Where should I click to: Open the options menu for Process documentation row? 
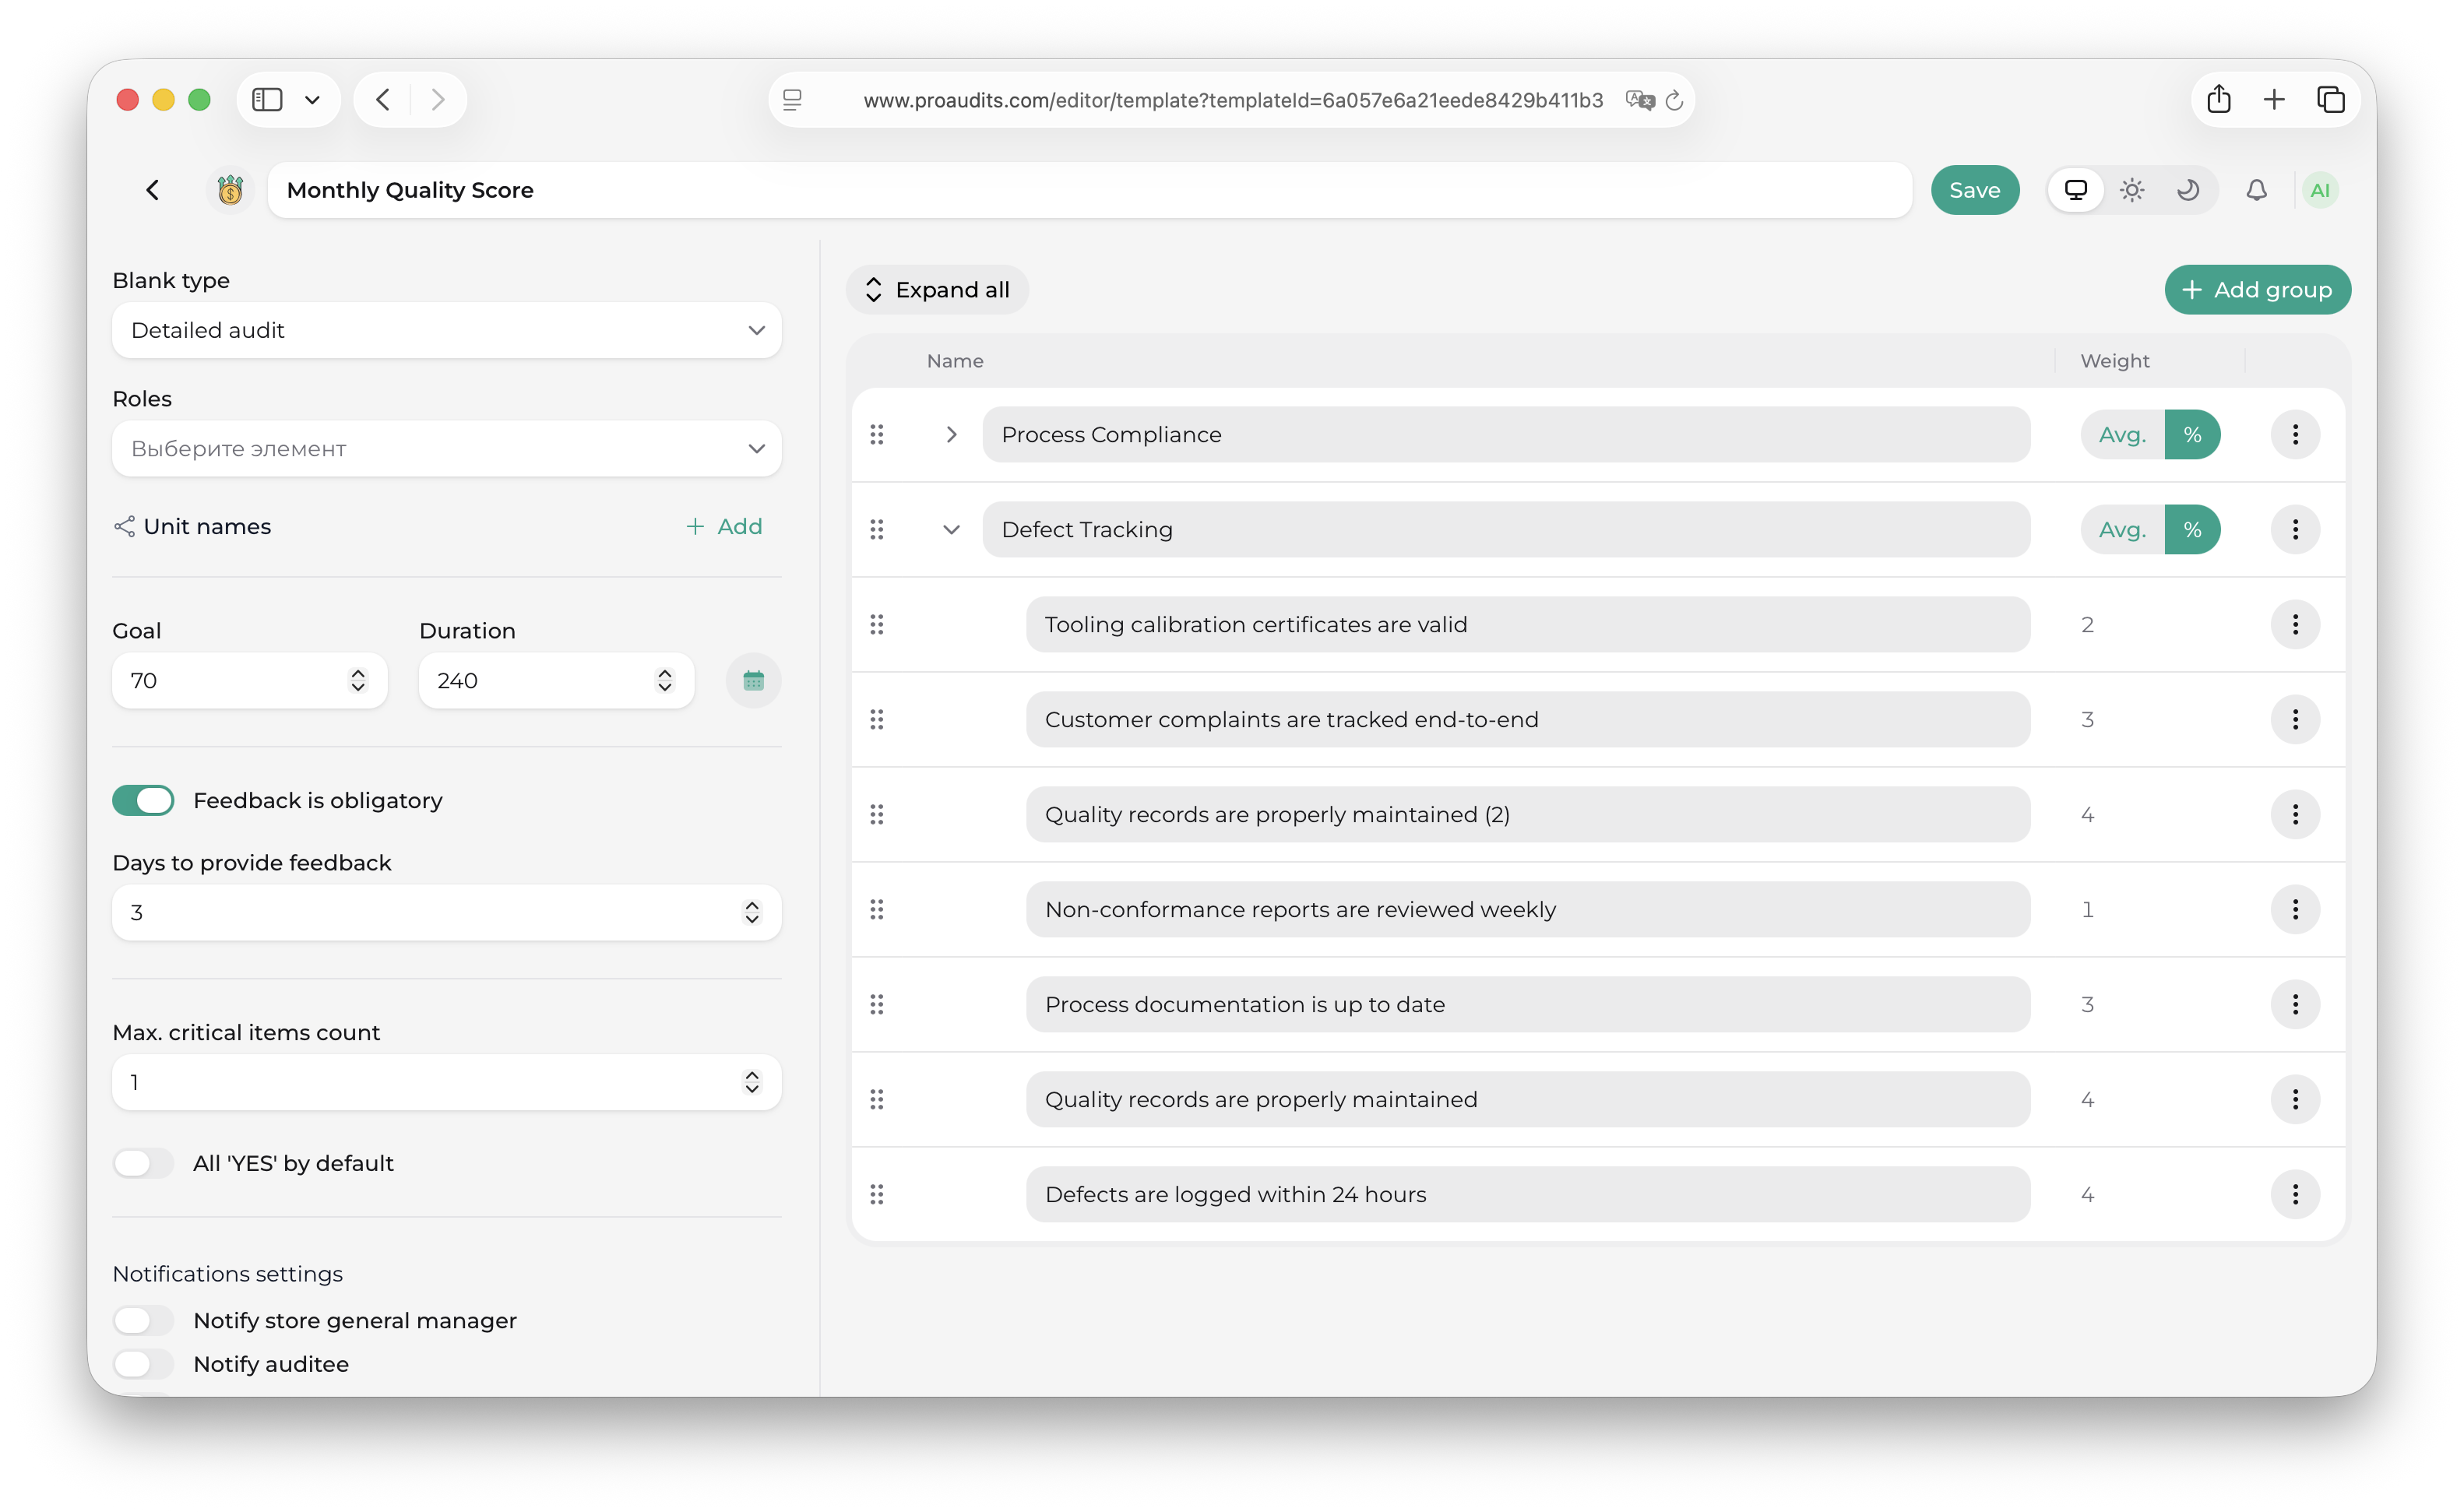click(x=2295, y=1004)
